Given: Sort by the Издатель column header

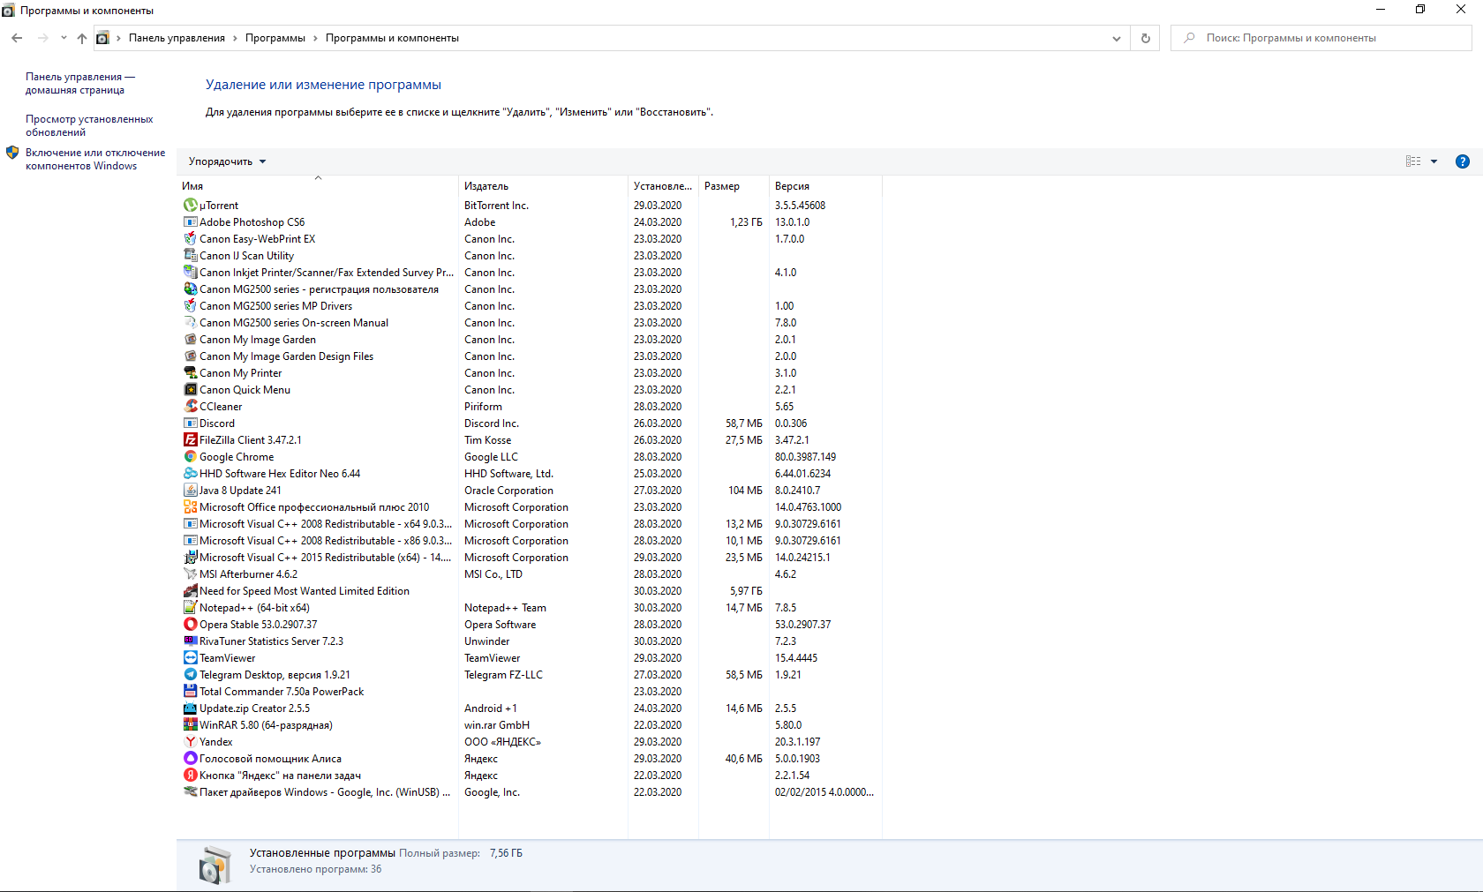Looking at the screenshot, I should click(x=544, y=186).
